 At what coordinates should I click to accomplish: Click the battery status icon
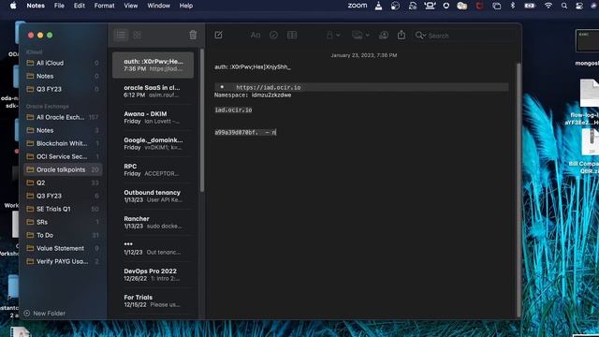(530, 6)
